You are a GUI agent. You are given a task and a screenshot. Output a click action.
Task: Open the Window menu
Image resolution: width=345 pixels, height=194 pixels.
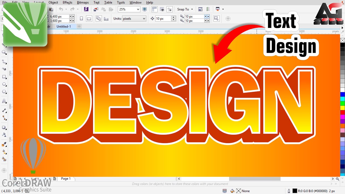click(135, 2)
